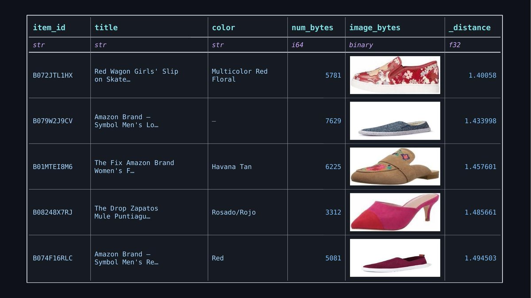
Task: Click distance value 1.494503
Action: [x=481, y=258]
